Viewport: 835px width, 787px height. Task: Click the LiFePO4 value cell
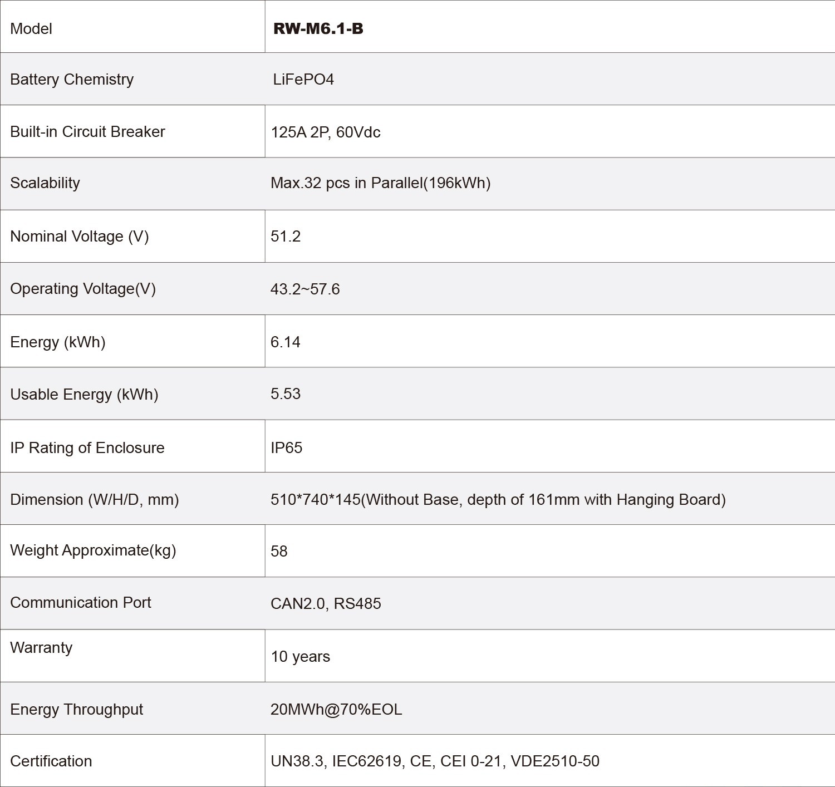tap(303, 80)
